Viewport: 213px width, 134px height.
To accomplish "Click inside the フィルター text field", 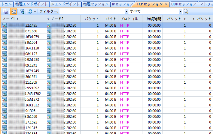I will coord(92,11).
